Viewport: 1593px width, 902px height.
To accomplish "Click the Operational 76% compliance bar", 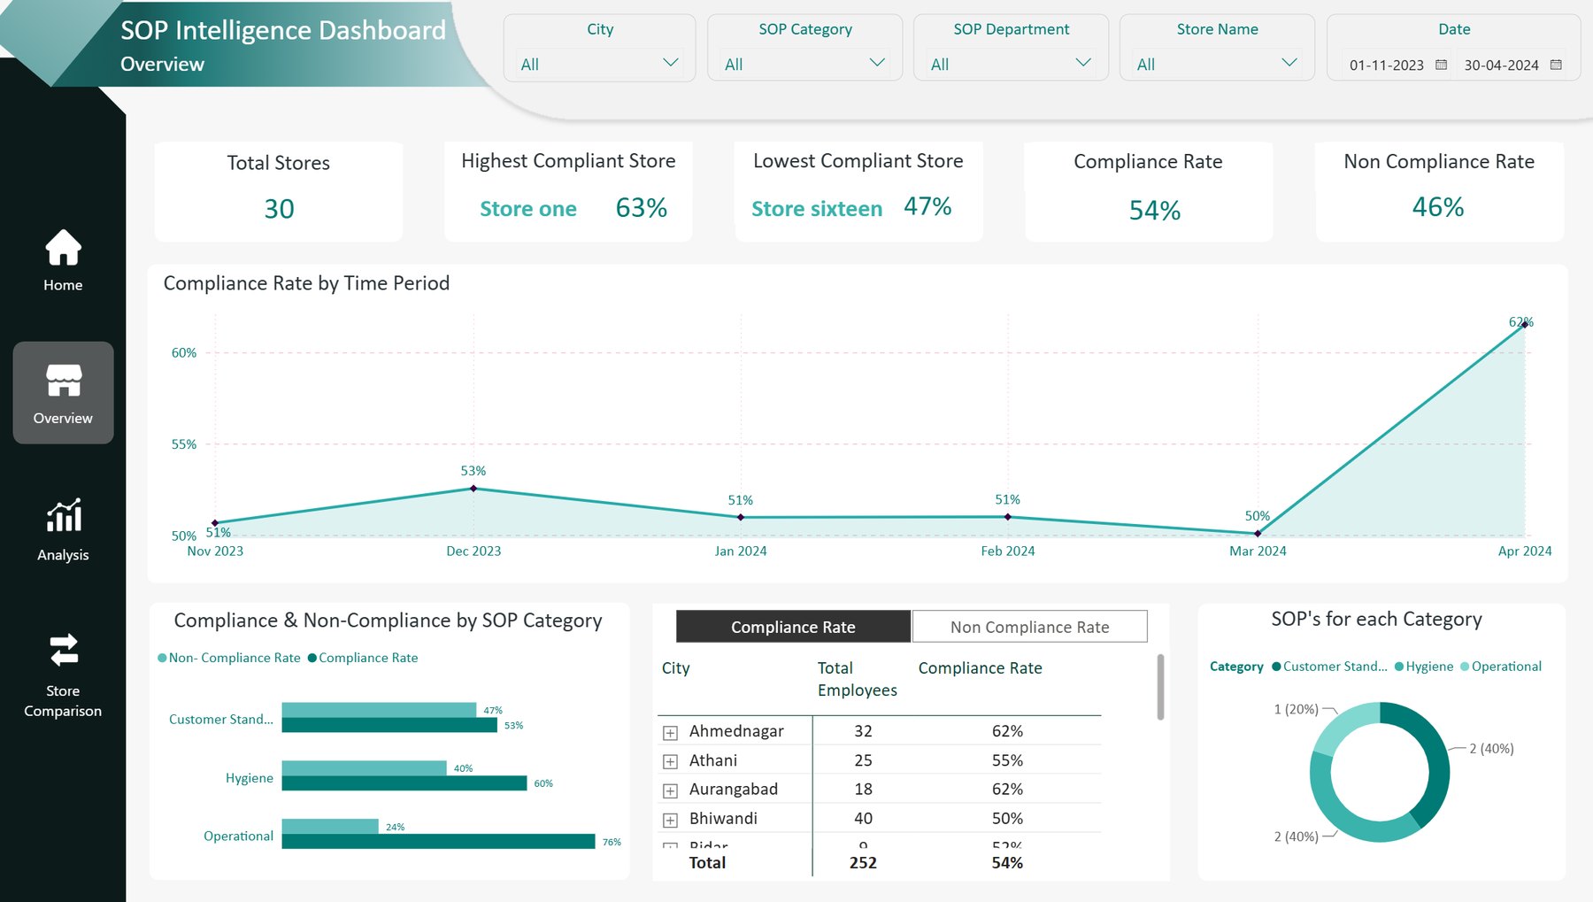I will [438, 841].
